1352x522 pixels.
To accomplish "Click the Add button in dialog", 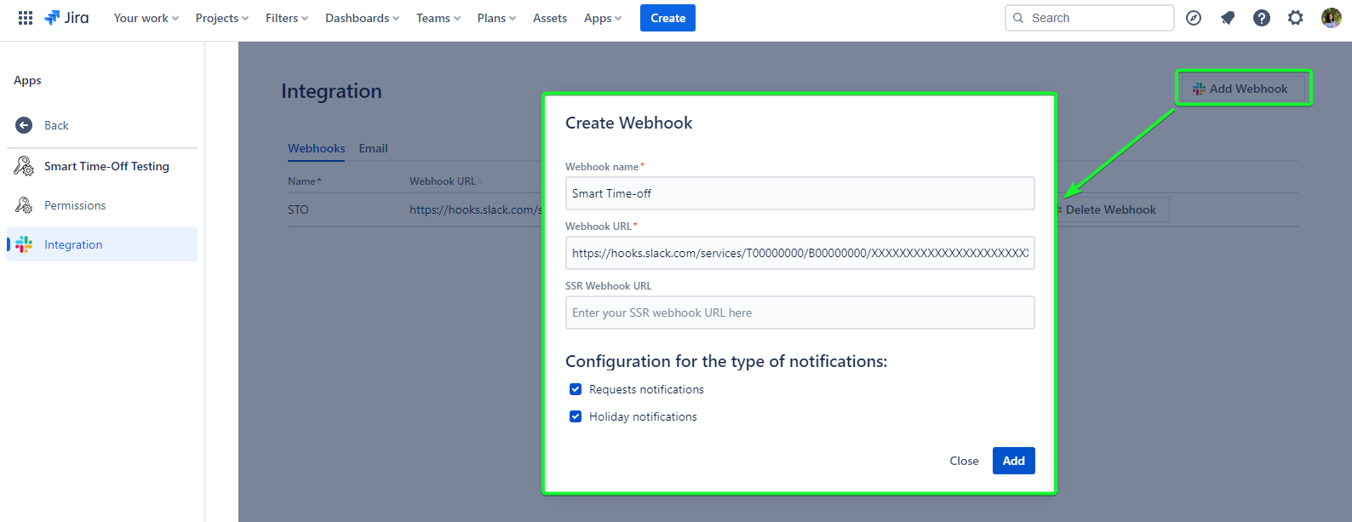I will (1013, 461).
